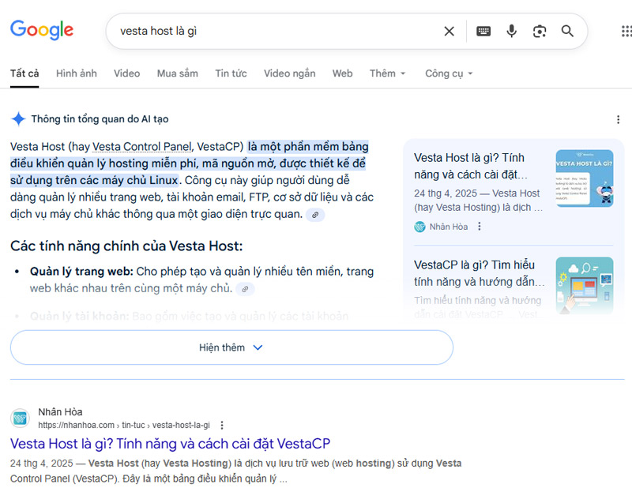The height and width of the screenshot is (488, 632).
Task: Click inside the search input field
Action: click(x=237, y=31)
